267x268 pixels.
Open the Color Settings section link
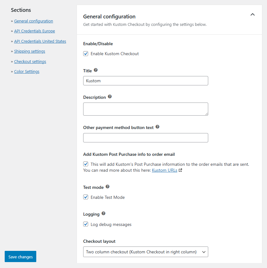coord(27,72)
